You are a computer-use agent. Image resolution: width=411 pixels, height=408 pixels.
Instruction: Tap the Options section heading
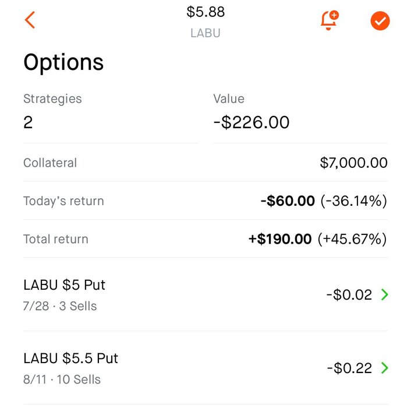click(x=63, y=62)
